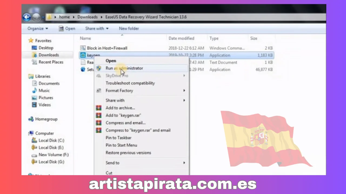Click the Text Document type cell
Viewport: 346px width, 194px height.
point(223,63)
